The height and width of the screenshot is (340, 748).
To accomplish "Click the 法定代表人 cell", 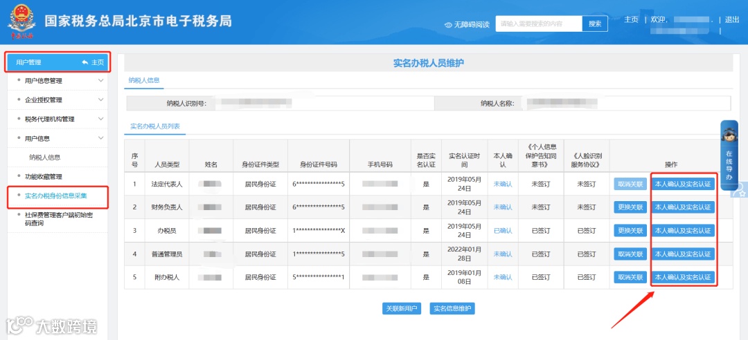I will [x=167, y=184].
